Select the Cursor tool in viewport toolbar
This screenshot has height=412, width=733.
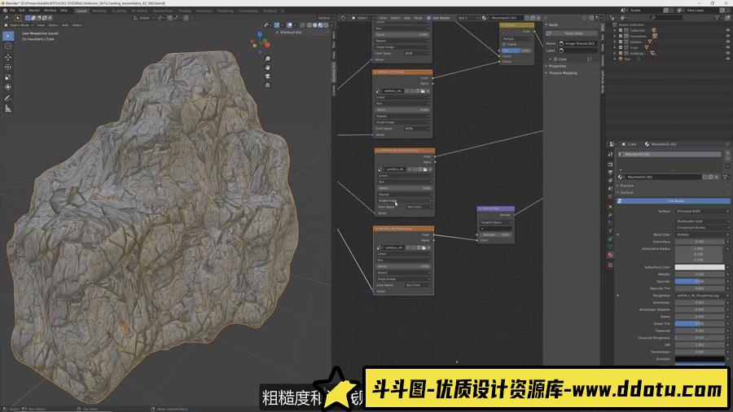(x=8, y=46)
